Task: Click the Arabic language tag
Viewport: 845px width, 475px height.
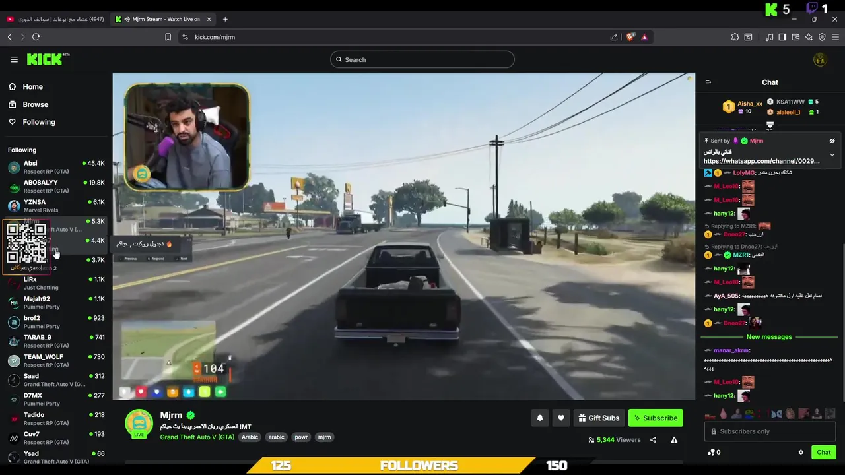Action: point(250,437)
